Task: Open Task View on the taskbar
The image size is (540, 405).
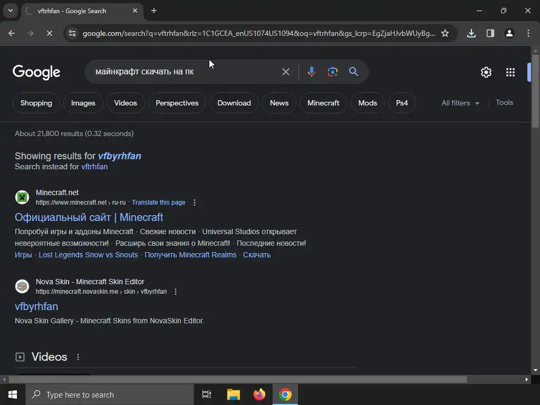Action: pyautogui.click(x=207, y=394)
